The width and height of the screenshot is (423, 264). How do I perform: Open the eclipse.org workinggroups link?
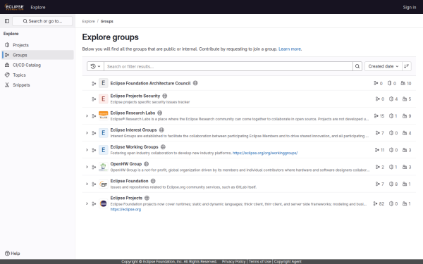coord(265,153)
